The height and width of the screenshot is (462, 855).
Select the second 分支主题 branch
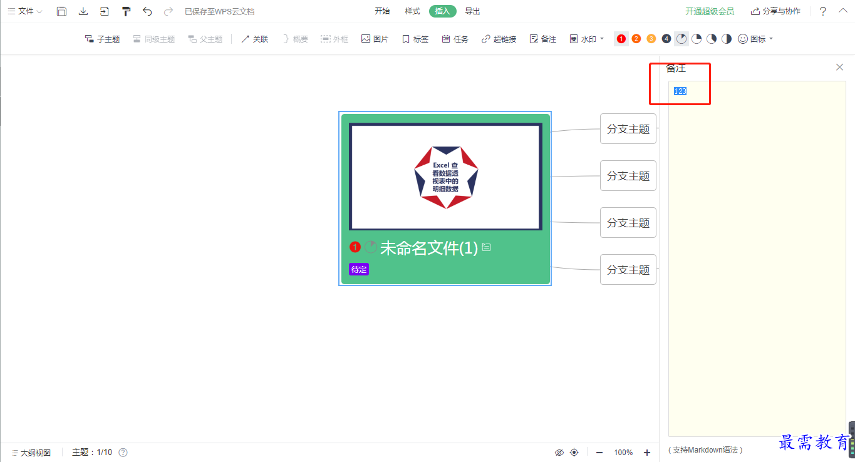click(628, 176)
